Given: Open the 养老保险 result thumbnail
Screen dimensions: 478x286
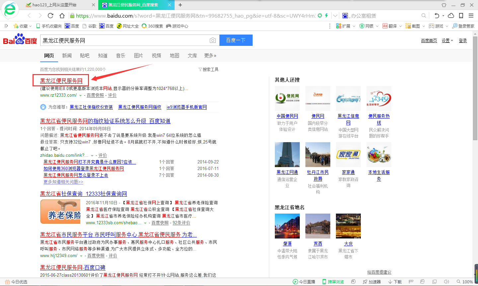Looking at the screenshot, I should 60,212.
